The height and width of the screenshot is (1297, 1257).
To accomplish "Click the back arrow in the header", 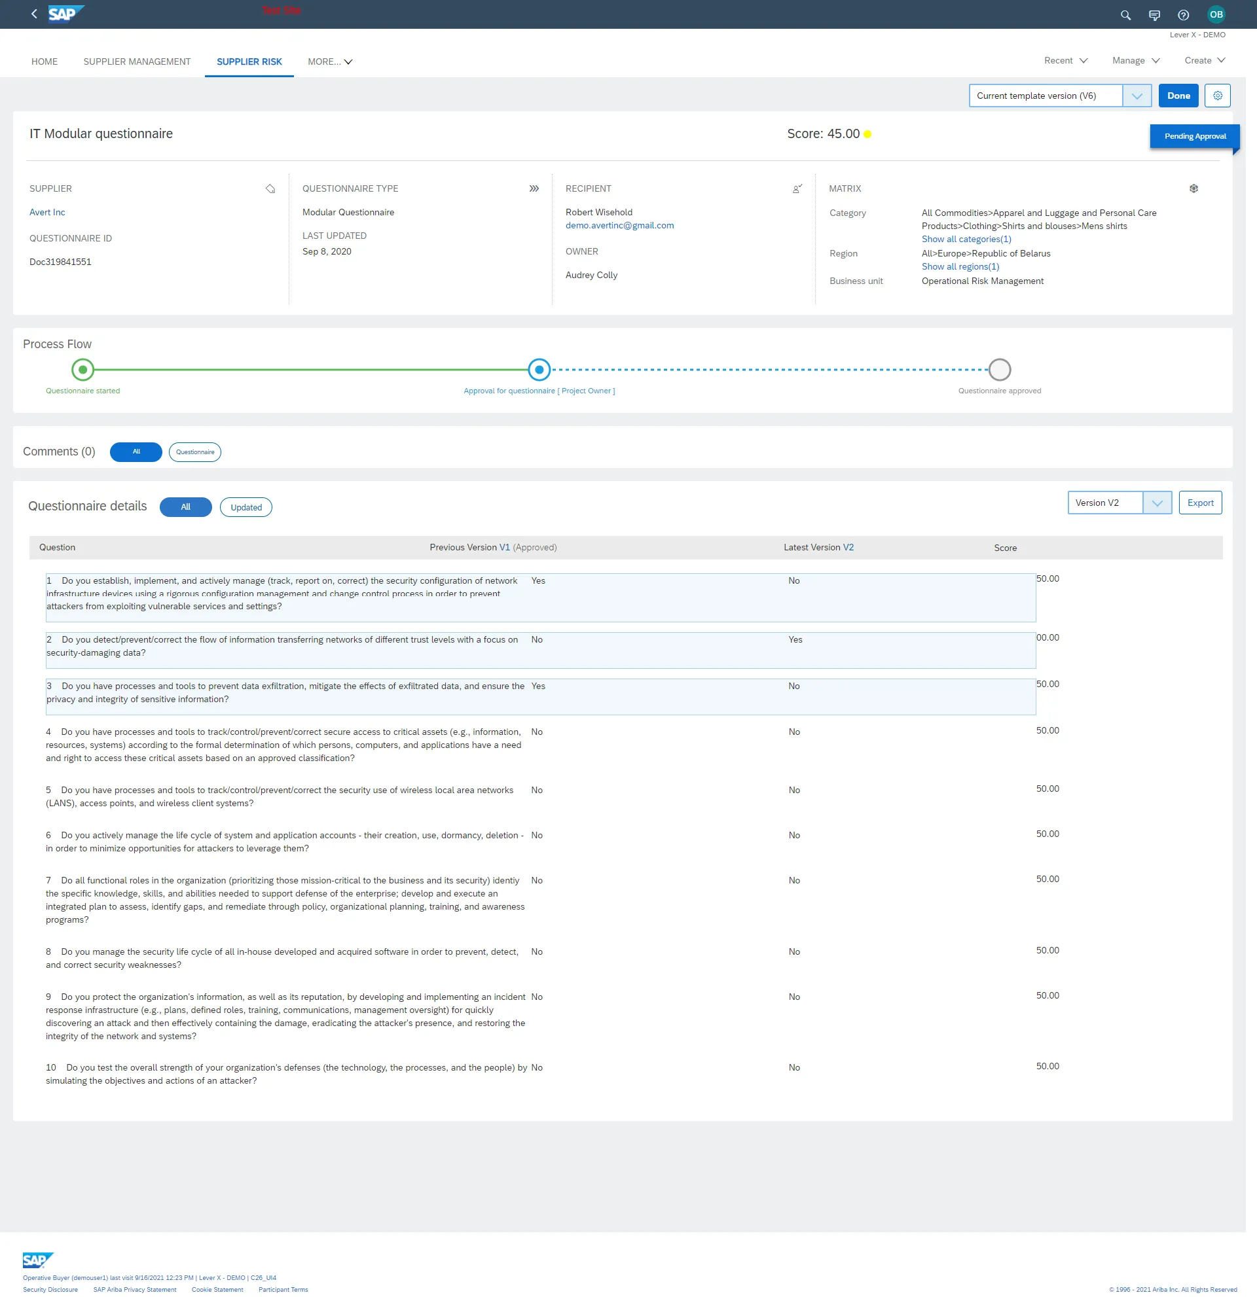I will 35,14.
